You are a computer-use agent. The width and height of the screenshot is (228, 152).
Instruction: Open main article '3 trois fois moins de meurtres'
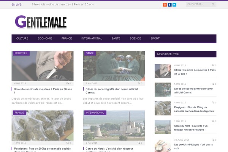coord(43,91)
